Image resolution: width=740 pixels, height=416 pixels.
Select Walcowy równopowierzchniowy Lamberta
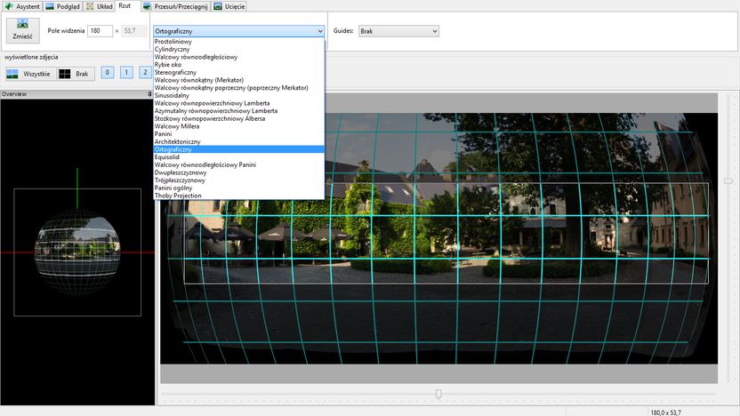pos(238,103)
